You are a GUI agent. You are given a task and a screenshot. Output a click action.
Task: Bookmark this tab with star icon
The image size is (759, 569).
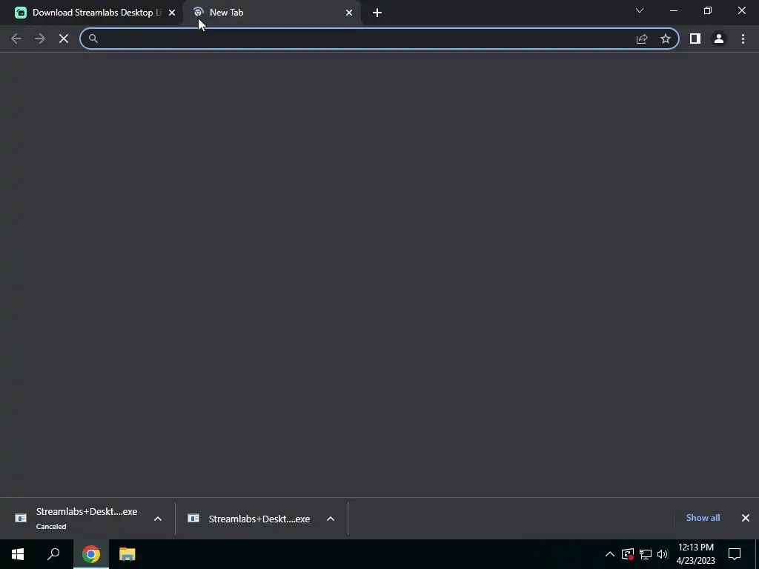point(666,39)
